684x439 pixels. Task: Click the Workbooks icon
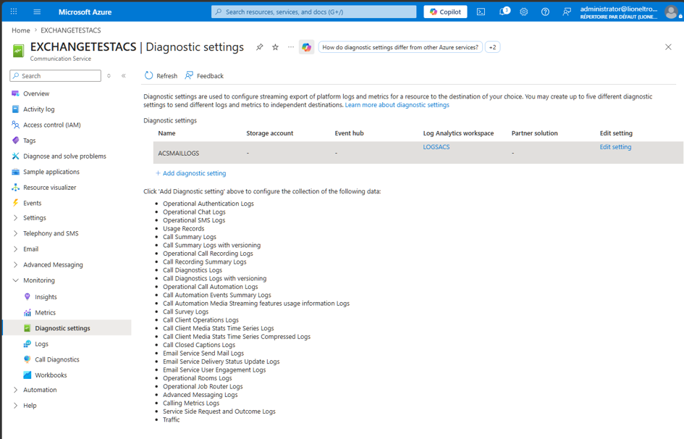coord(27,375)
